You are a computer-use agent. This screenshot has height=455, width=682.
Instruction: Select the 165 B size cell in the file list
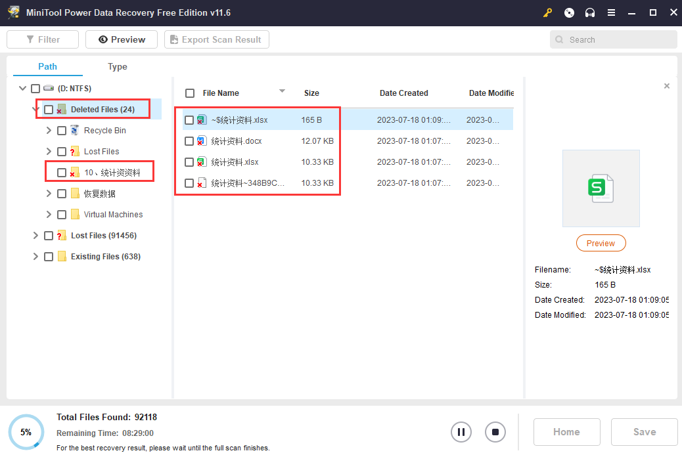(311, 120)
